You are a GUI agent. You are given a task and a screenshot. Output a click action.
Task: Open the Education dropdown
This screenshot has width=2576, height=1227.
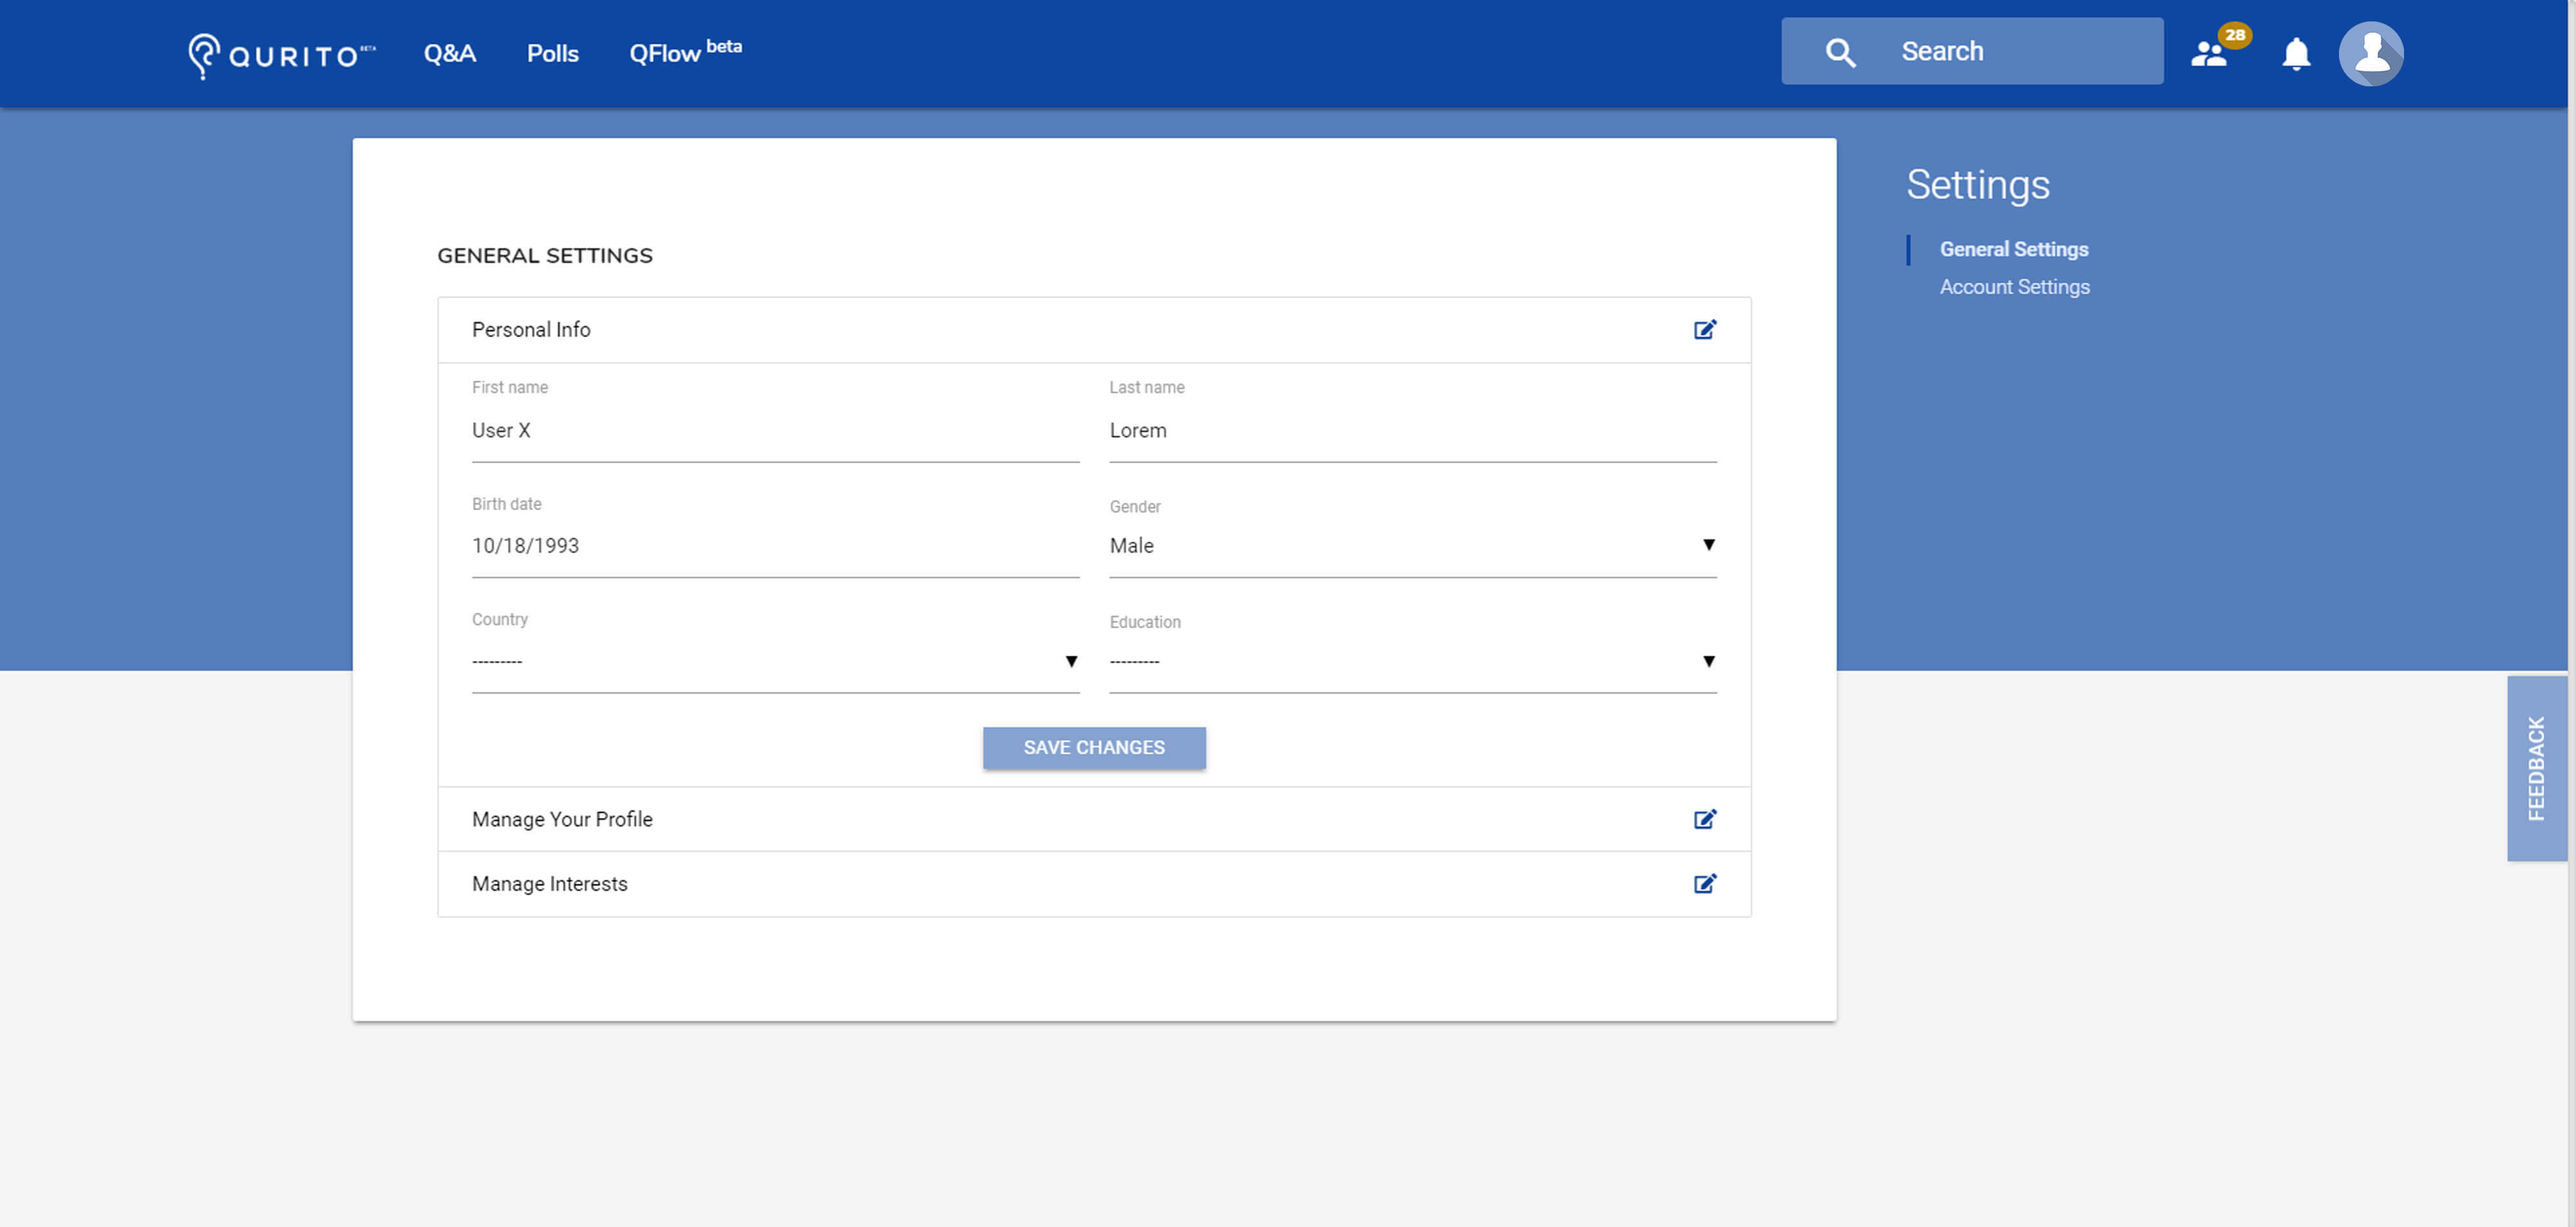[1412, 661]
